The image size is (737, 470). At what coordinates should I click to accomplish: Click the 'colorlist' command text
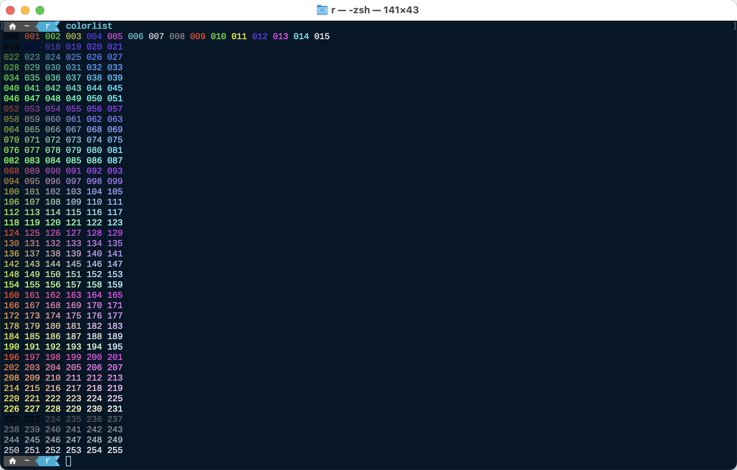point(89,26)
